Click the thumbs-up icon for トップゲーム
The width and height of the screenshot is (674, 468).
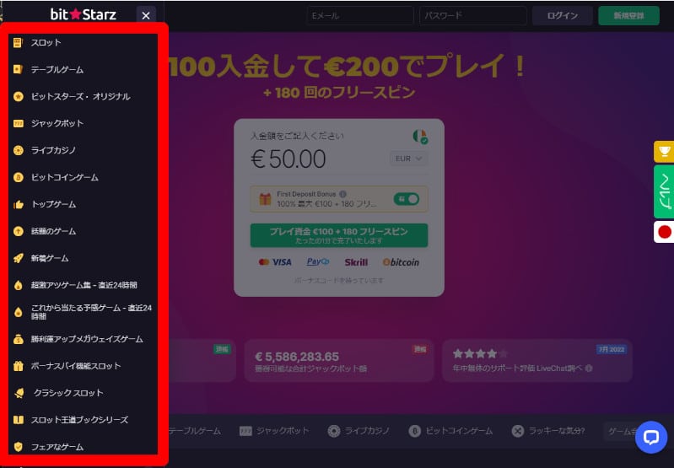(x=18, y=204)
